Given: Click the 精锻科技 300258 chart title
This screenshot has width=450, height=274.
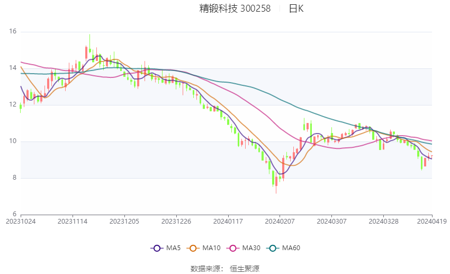Looking at the screenshot, I should tap(235, 8).
